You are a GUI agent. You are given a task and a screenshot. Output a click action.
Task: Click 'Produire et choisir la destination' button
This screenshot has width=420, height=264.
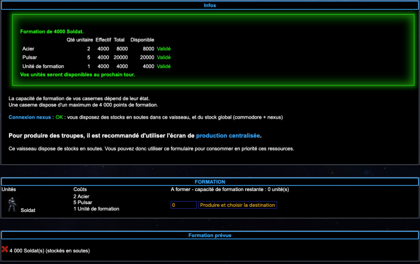(x=238, y=205)
